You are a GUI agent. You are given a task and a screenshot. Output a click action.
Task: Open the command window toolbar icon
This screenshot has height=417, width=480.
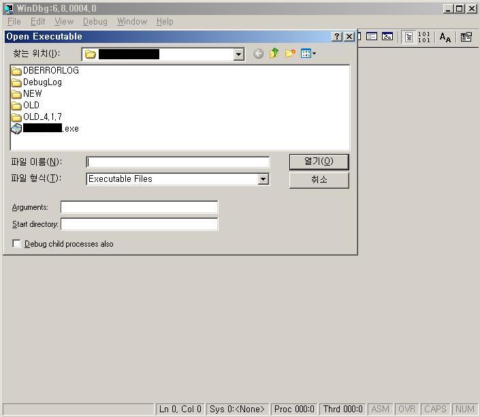point(387,37)
